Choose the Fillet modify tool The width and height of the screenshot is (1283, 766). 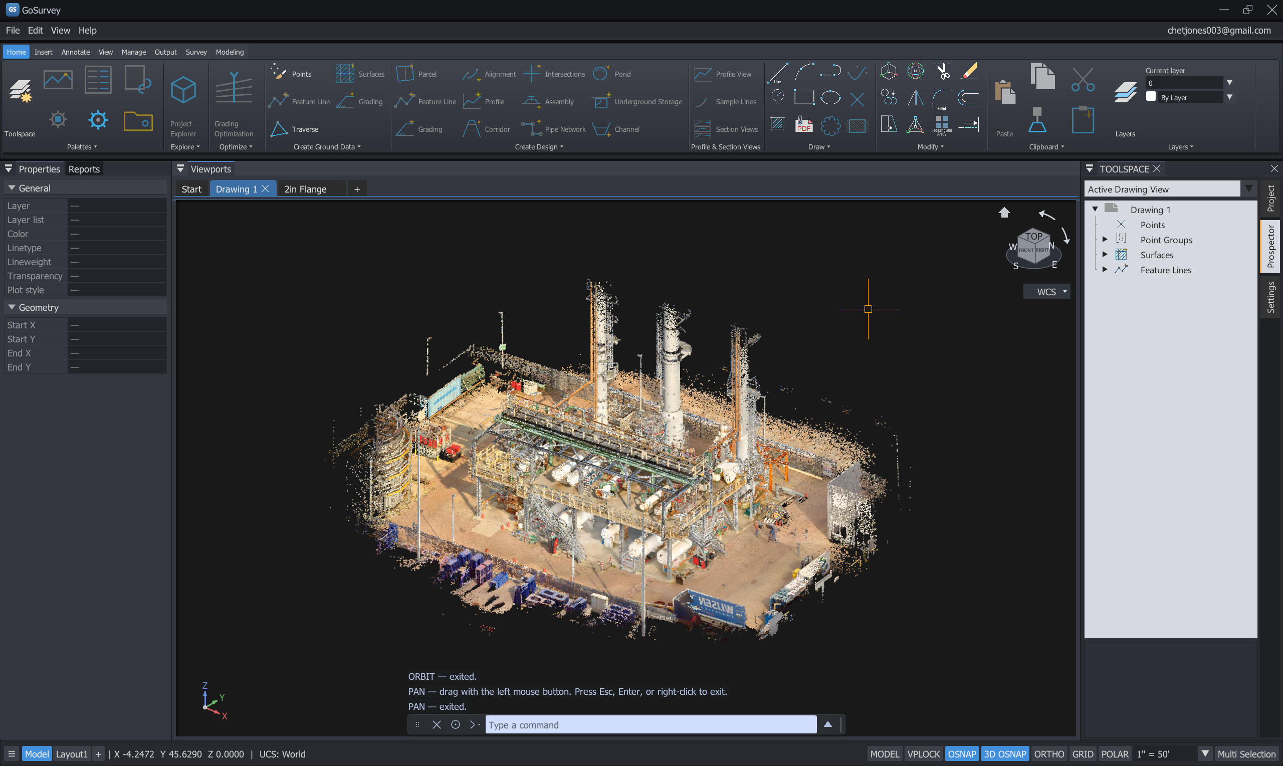click(942, 99)
